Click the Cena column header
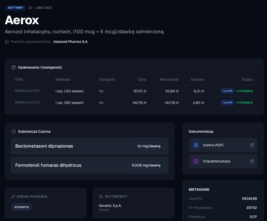 (x=142, y=79)
